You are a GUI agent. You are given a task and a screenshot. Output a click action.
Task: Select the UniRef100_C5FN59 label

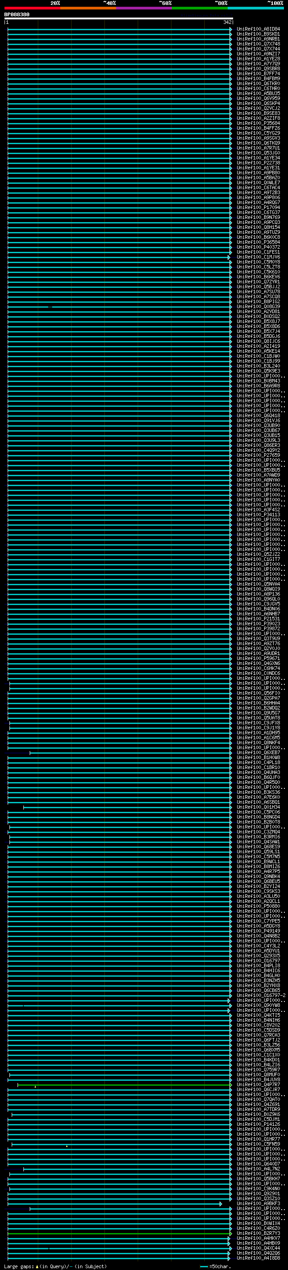258,1144
